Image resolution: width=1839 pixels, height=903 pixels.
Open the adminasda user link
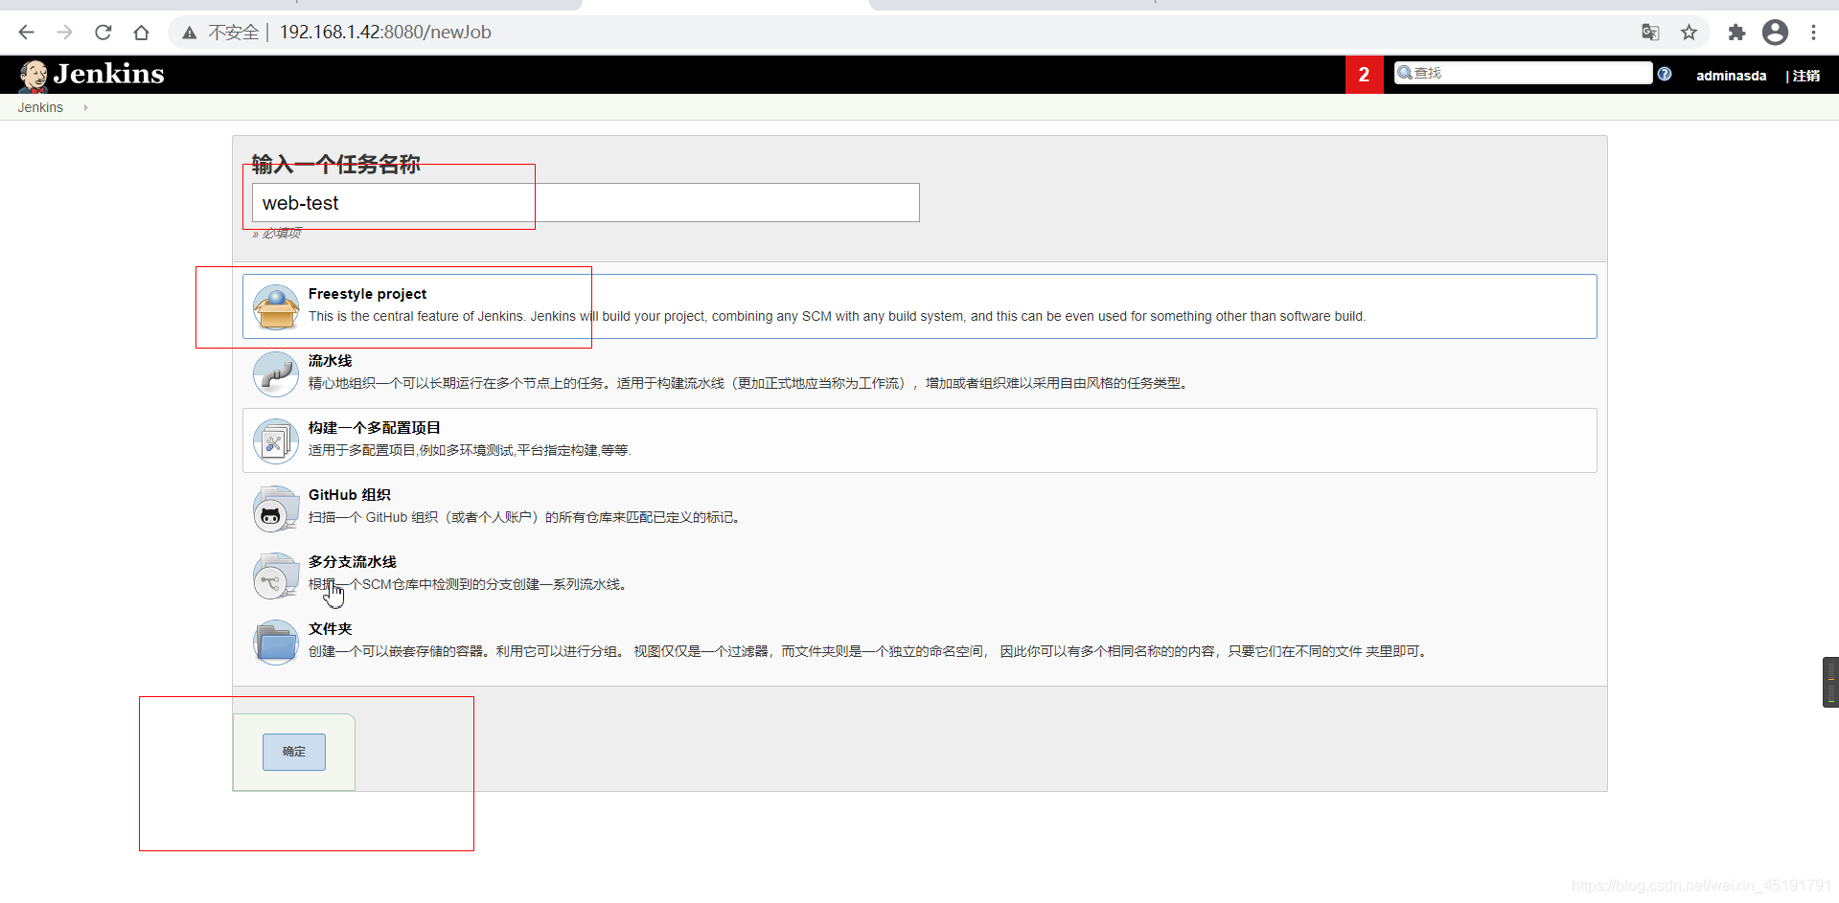[x=1731, y=76]
